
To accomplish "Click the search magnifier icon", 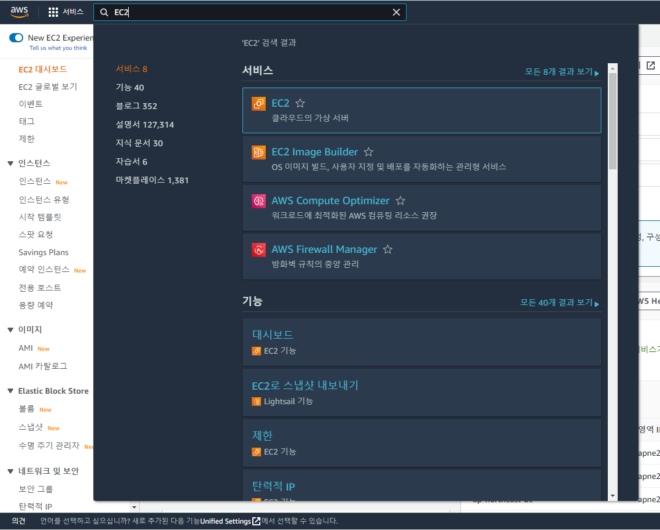I will [104, 13].
